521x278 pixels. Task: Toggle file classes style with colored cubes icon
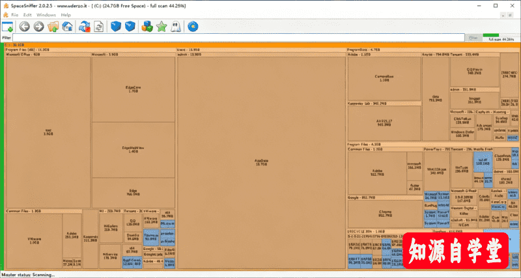[147, 27]
